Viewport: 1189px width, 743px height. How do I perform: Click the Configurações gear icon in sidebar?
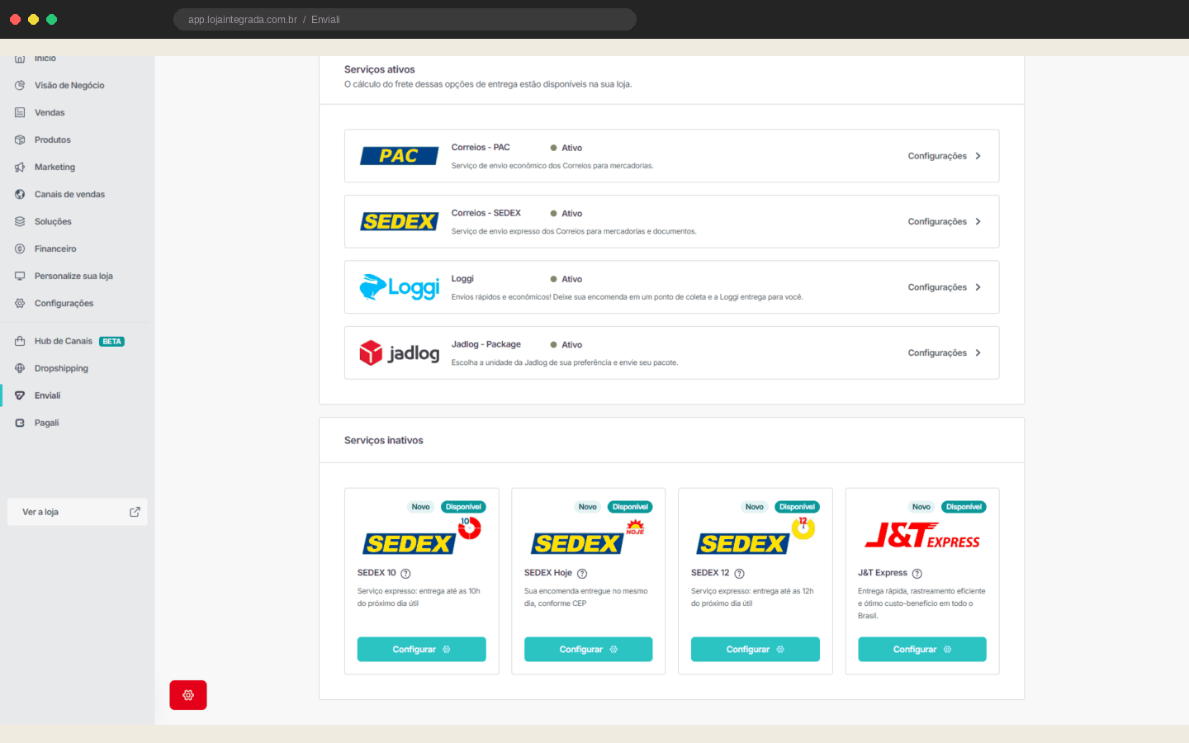[x=20, y=303]
